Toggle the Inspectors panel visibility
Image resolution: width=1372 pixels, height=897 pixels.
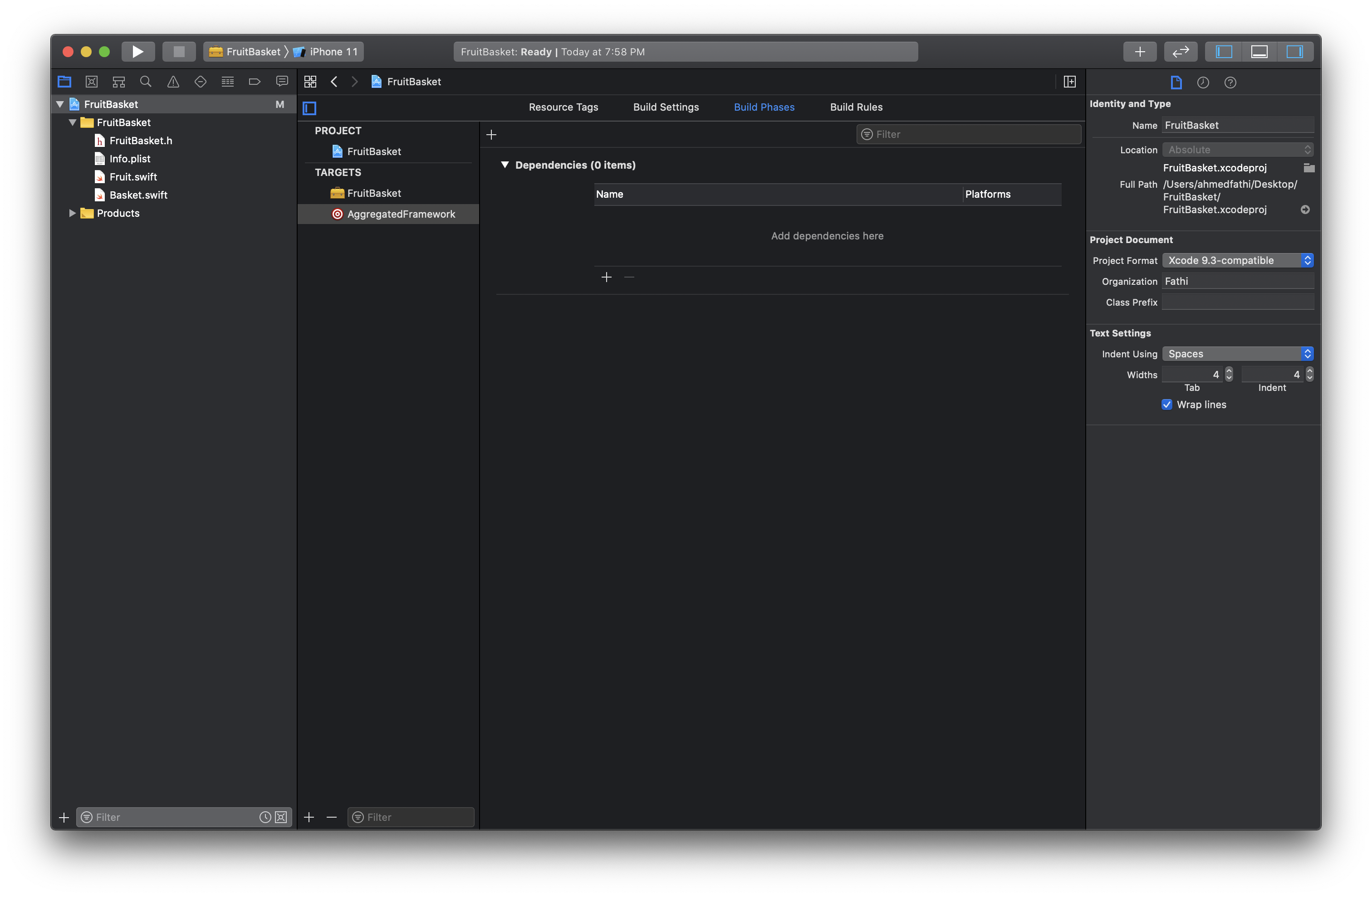1295,51
